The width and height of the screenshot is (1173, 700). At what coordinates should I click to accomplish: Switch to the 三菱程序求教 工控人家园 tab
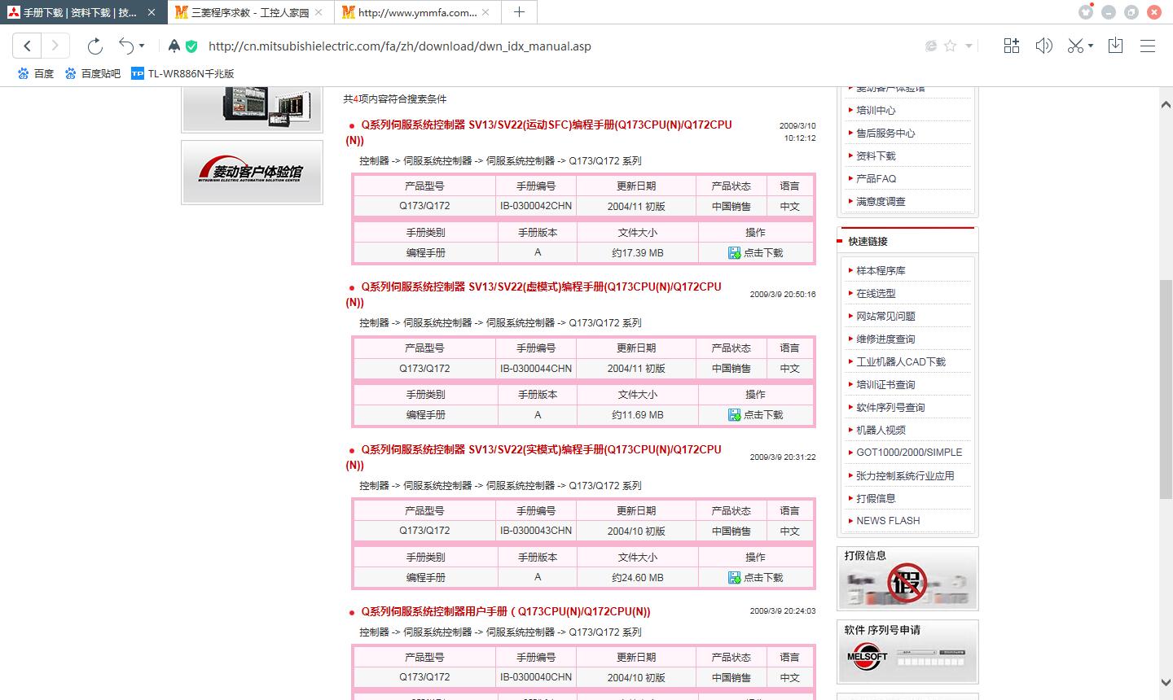[x=249, y=12]
